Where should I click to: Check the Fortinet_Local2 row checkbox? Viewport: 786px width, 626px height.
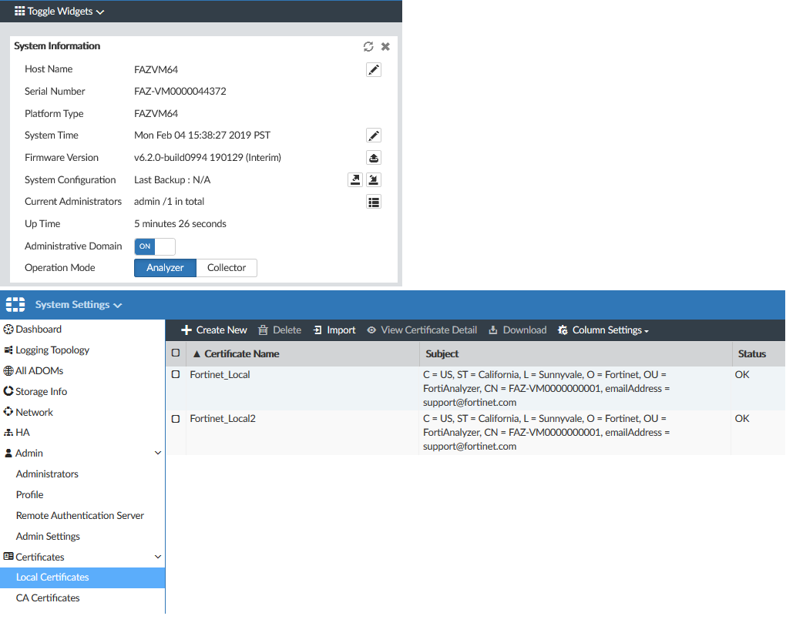(176, 419)
